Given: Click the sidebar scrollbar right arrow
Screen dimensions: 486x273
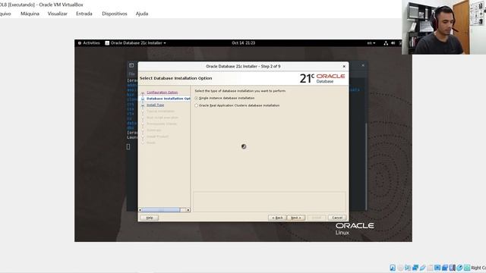Looking at the screenshot, I should coord(188,210).
